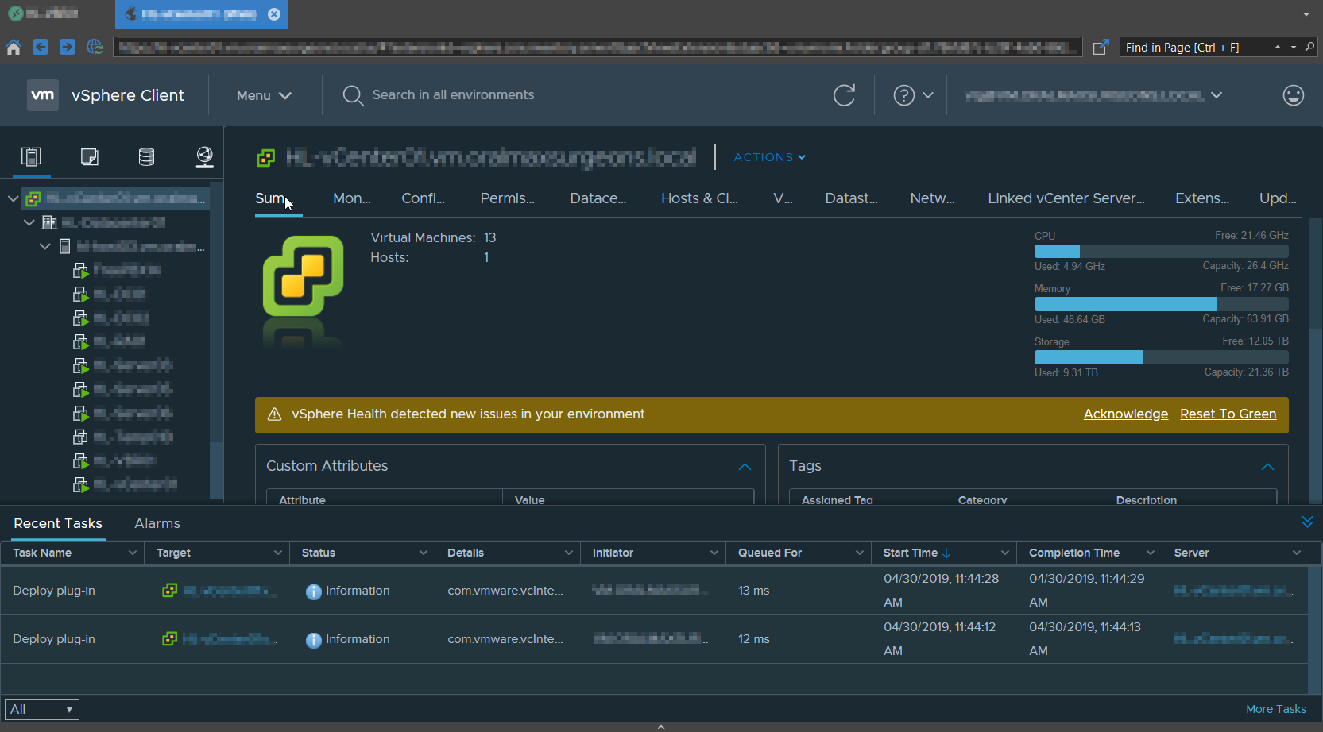Open the help question mark menu

(x=912, y=95)
